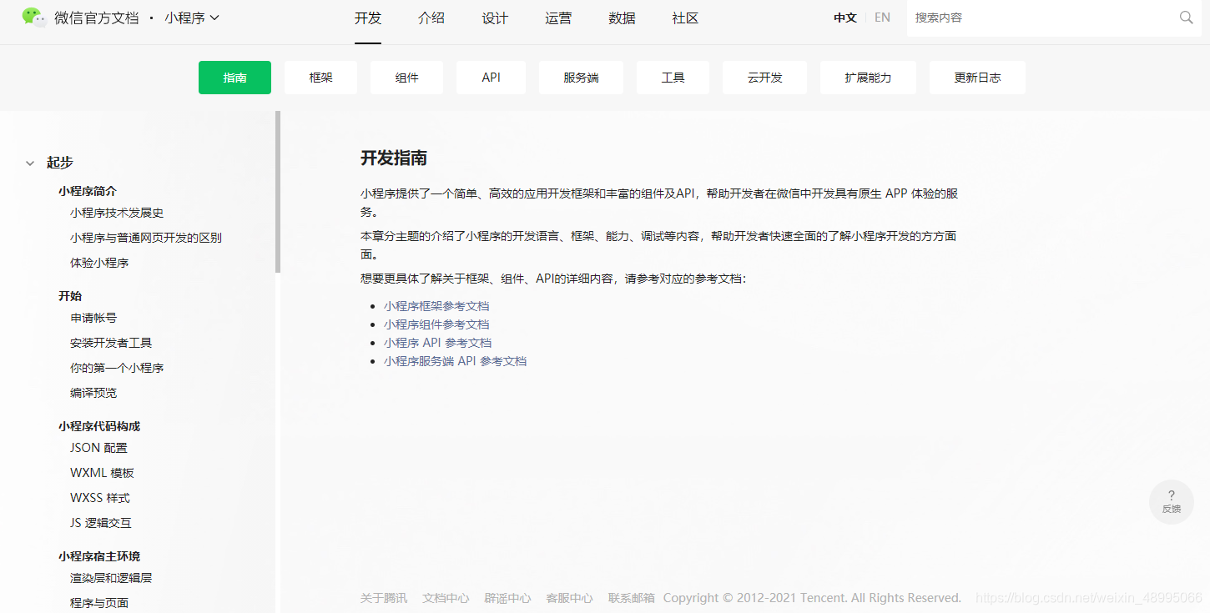Click 辟谣中心 footer link
The image size is (1210, 613).
507,598
